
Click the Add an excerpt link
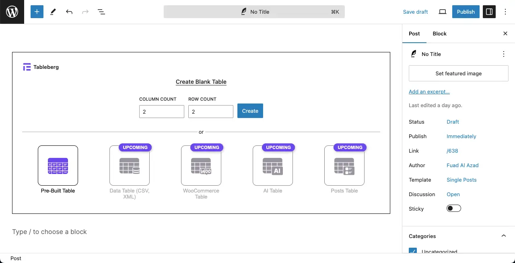pos(429,91)
